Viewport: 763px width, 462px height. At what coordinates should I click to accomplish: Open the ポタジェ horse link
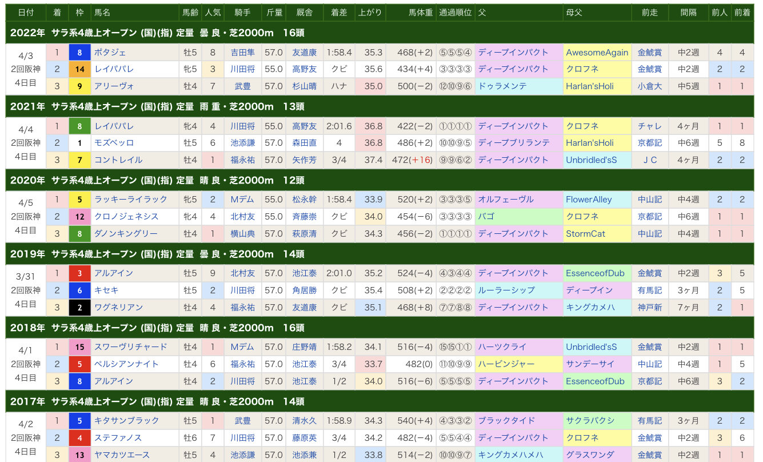pos(109,53)
